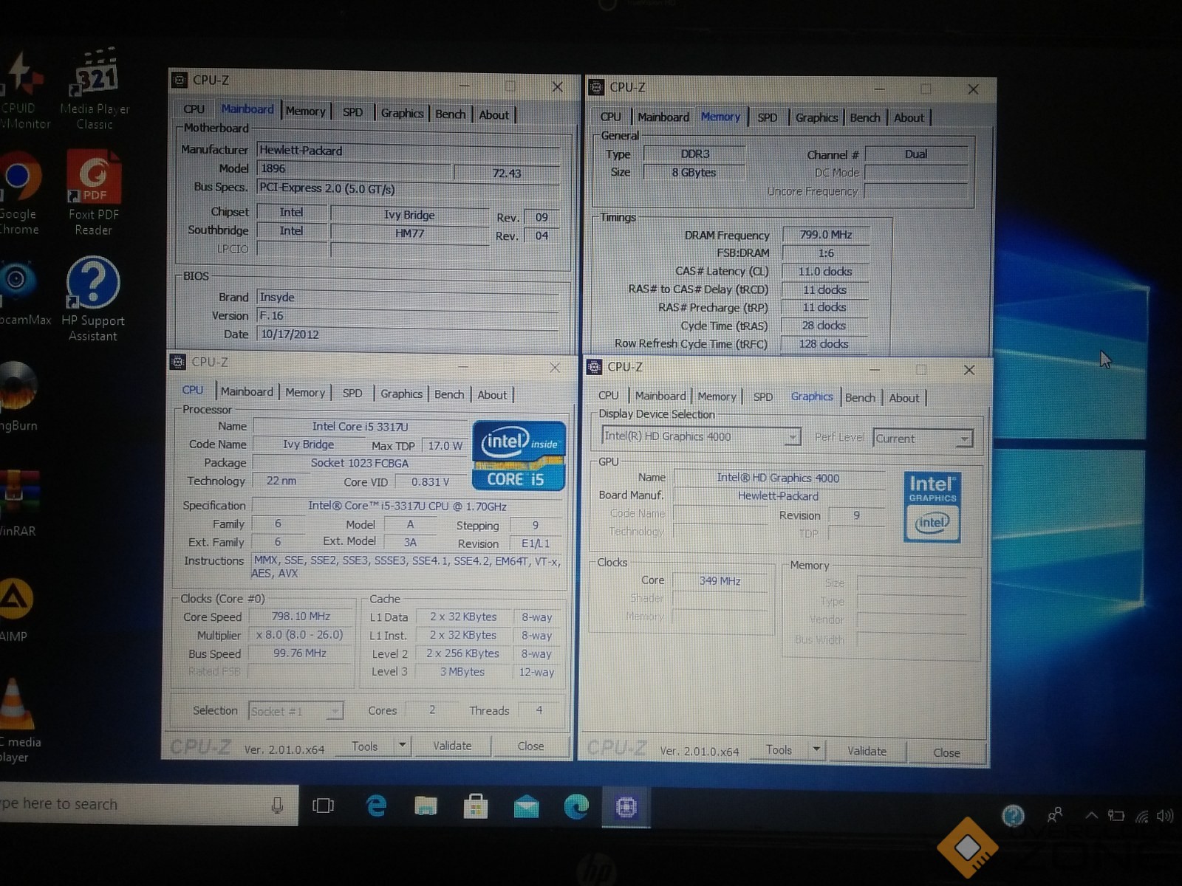This screenshot has height=886, width=1182.
Task: Click the Intel Graphics logo in Graphics window
Action: pyautogui.click(x=932, y=507)
